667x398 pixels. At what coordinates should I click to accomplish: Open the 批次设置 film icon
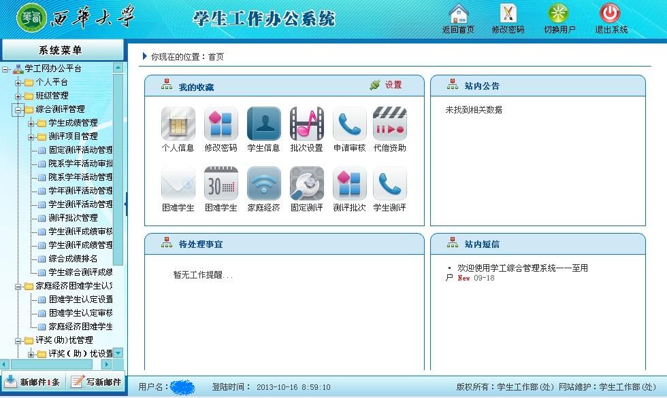coord(306,124)
